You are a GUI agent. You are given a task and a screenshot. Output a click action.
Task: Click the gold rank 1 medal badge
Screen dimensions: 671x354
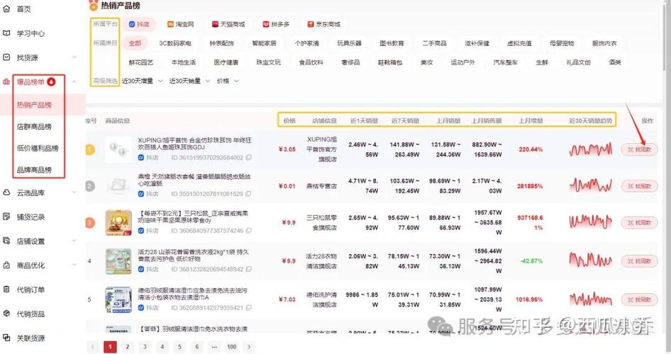(x=90, y=150)
